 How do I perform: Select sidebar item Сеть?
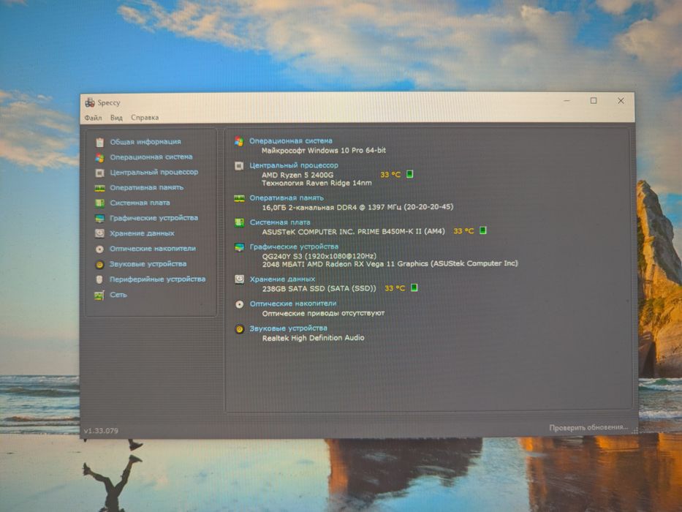tap(118, 295)
